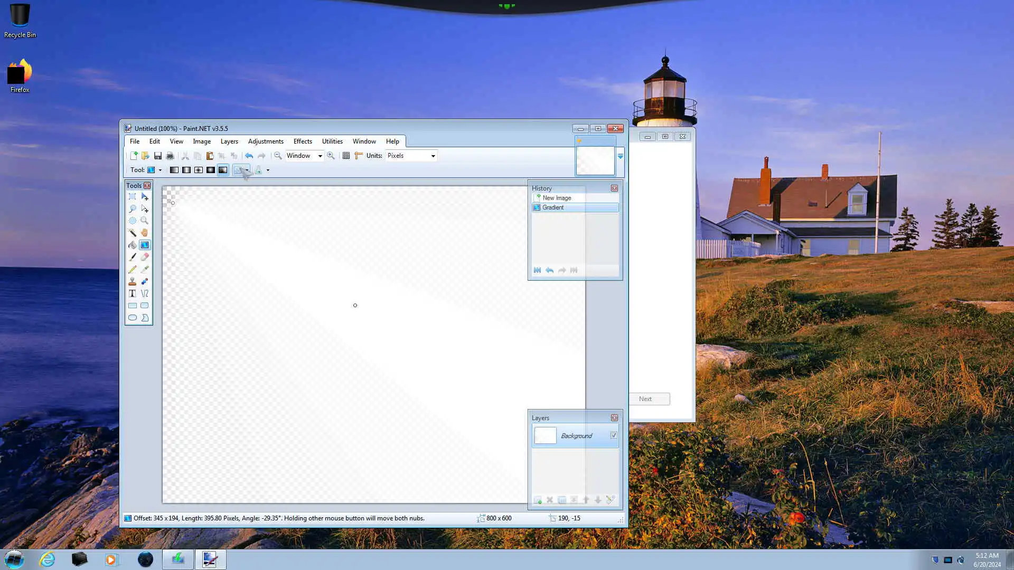
Task: Open the Effects menu
Action: (303, 141)
